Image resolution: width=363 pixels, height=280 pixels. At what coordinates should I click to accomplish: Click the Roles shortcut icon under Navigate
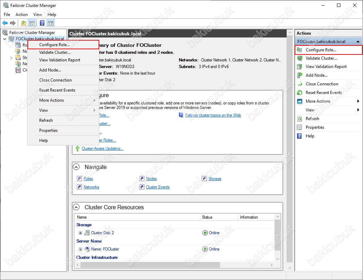pyautogui.click(x=79, y=178)
